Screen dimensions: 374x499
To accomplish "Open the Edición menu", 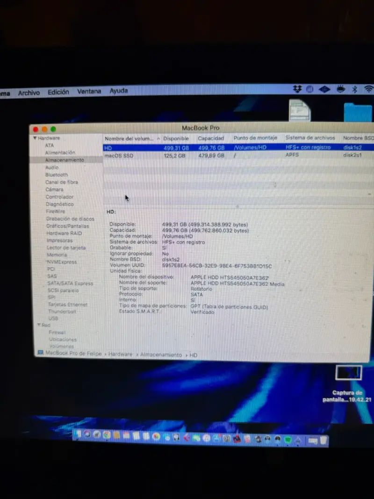I will point(58,92).
